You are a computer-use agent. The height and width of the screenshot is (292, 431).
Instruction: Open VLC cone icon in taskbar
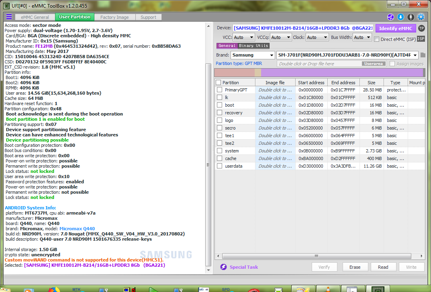click(x=328, y=289)
